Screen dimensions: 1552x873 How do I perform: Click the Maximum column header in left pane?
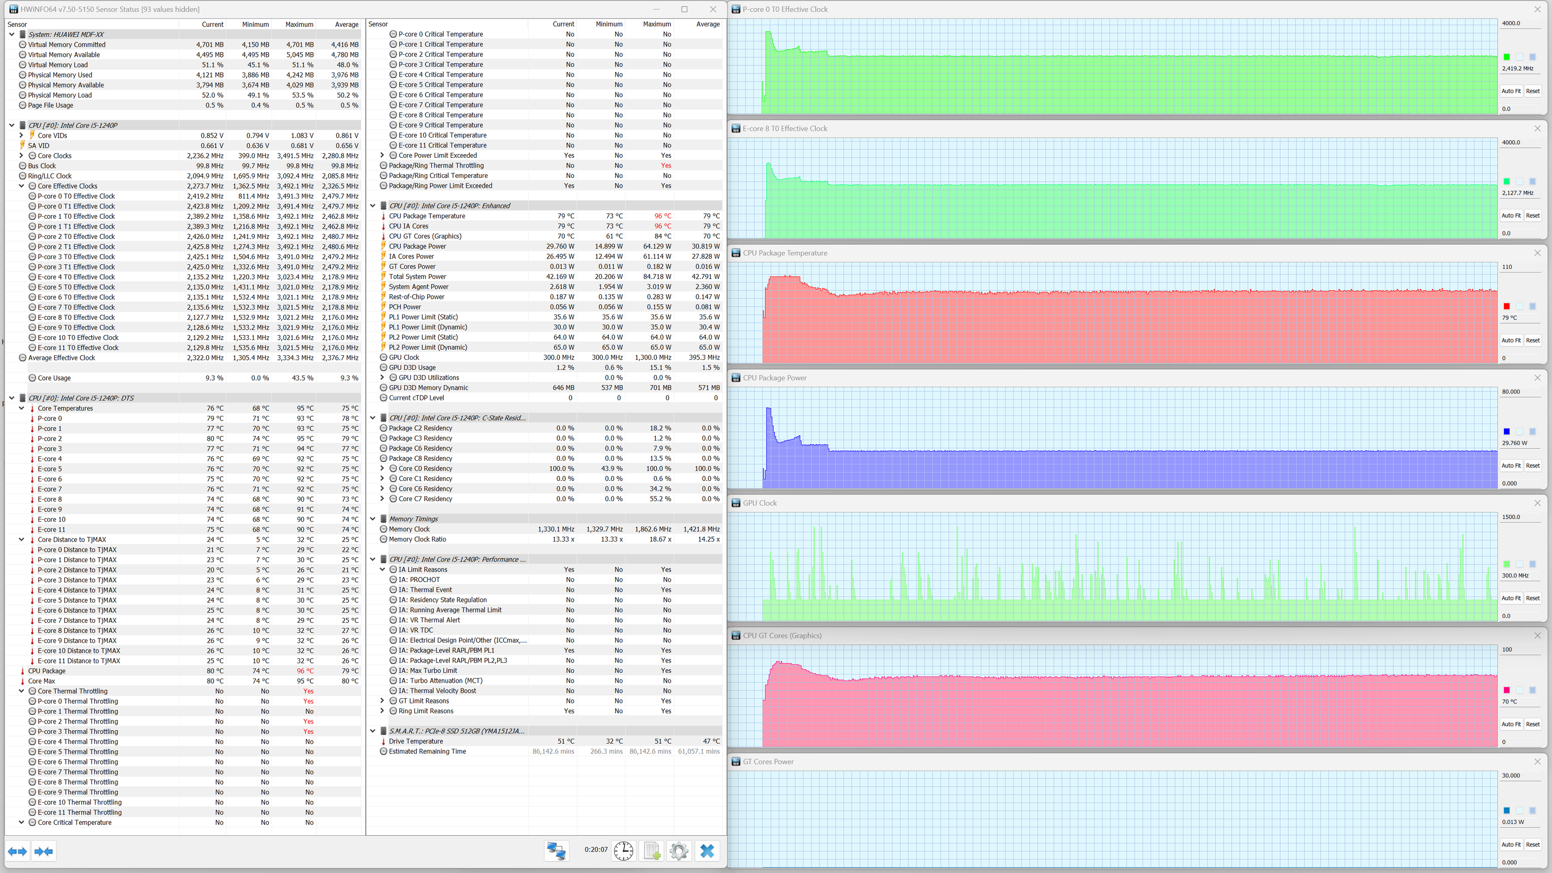pos(299,25)
